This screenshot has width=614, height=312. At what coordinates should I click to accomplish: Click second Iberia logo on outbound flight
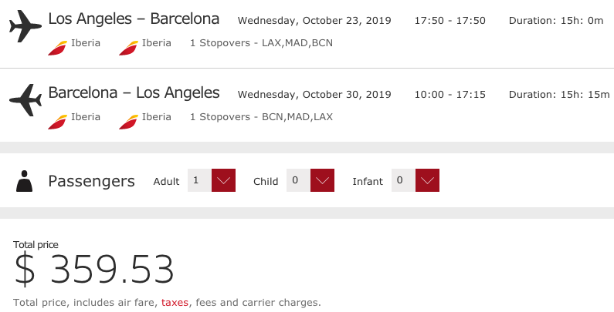[x=128, y=48]
